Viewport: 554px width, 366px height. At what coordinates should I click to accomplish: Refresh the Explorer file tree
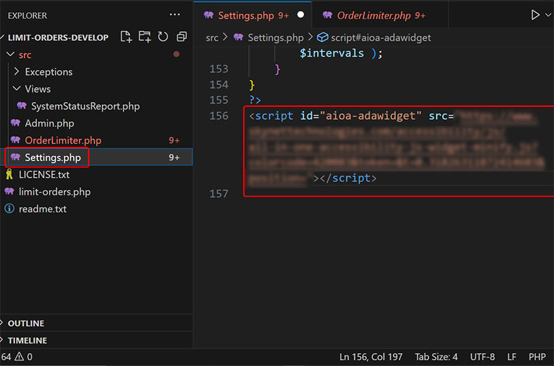pos(163,37)
